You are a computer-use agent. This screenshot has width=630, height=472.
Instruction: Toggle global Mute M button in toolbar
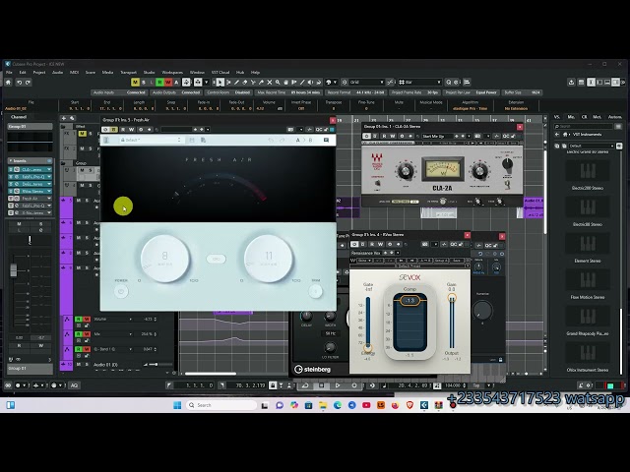point(135,83)
